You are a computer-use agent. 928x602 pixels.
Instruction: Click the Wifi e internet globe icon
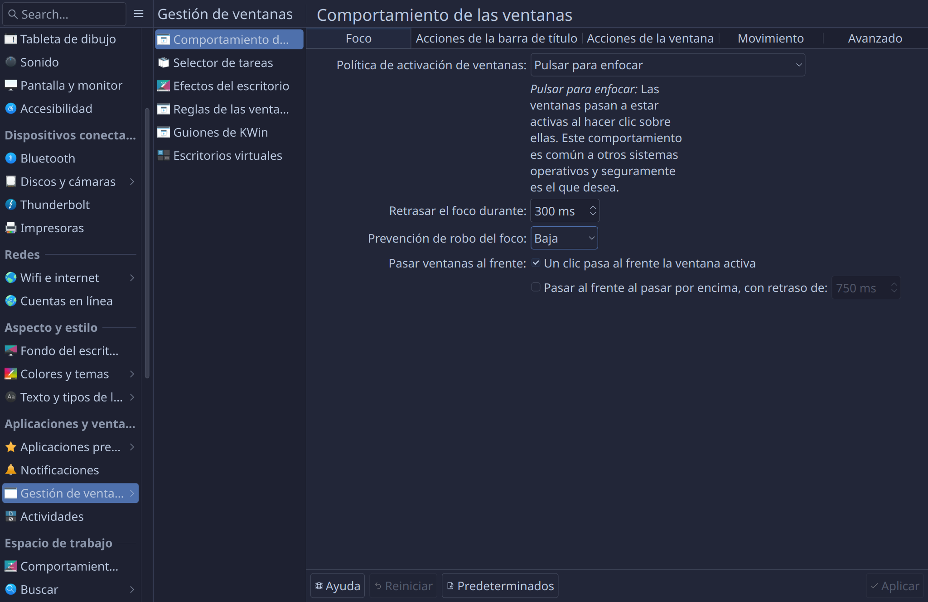(x=11, y=277)
